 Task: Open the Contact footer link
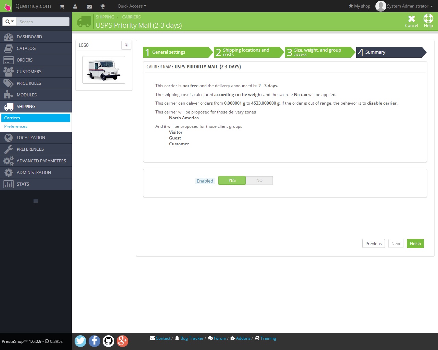(x=160, y=338)
